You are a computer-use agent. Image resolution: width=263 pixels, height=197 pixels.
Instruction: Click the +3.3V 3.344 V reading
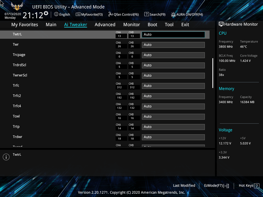click(224, 157)
